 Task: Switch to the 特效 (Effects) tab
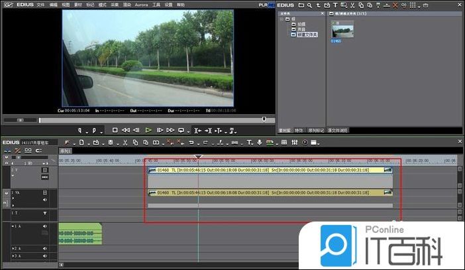click(299, 131)
